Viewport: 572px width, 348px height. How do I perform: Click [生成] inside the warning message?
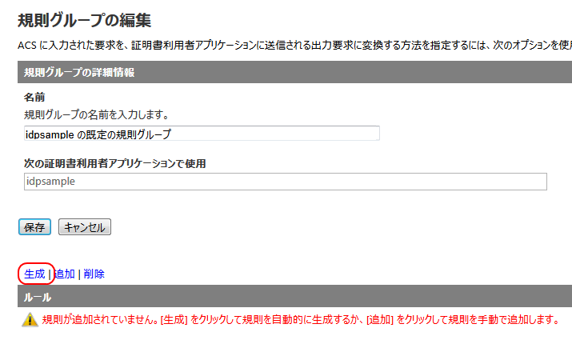pyautogui.click(x=174, y=320)
